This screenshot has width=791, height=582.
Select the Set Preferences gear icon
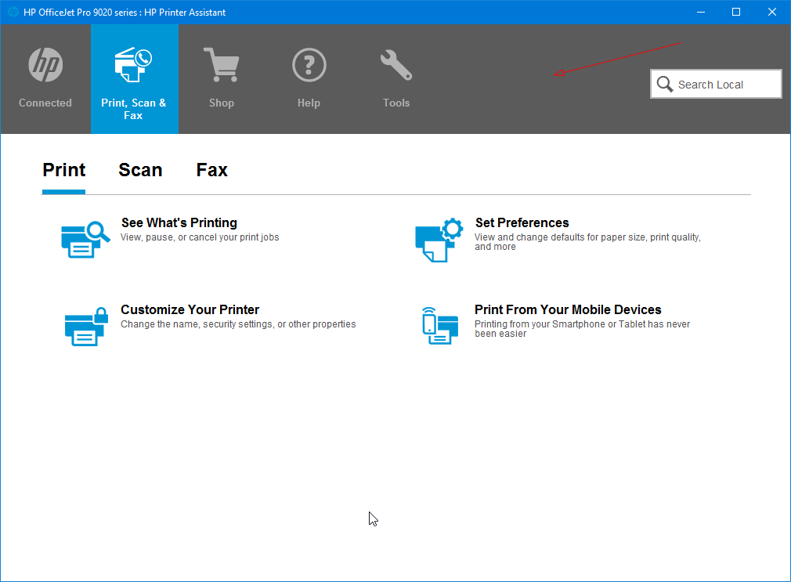click(439, 239)
